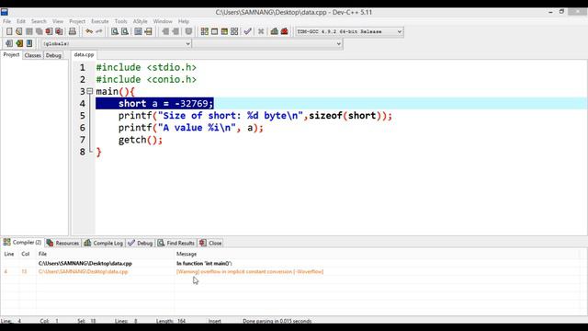The height and width of the screenshot is (331, 588).
Task: Click the Save All toolbar icon
Action: (39, 31)
